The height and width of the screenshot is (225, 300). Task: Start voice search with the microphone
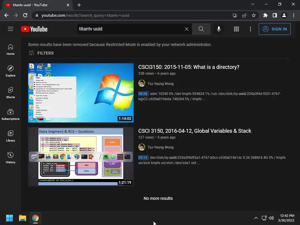[219, 29]
